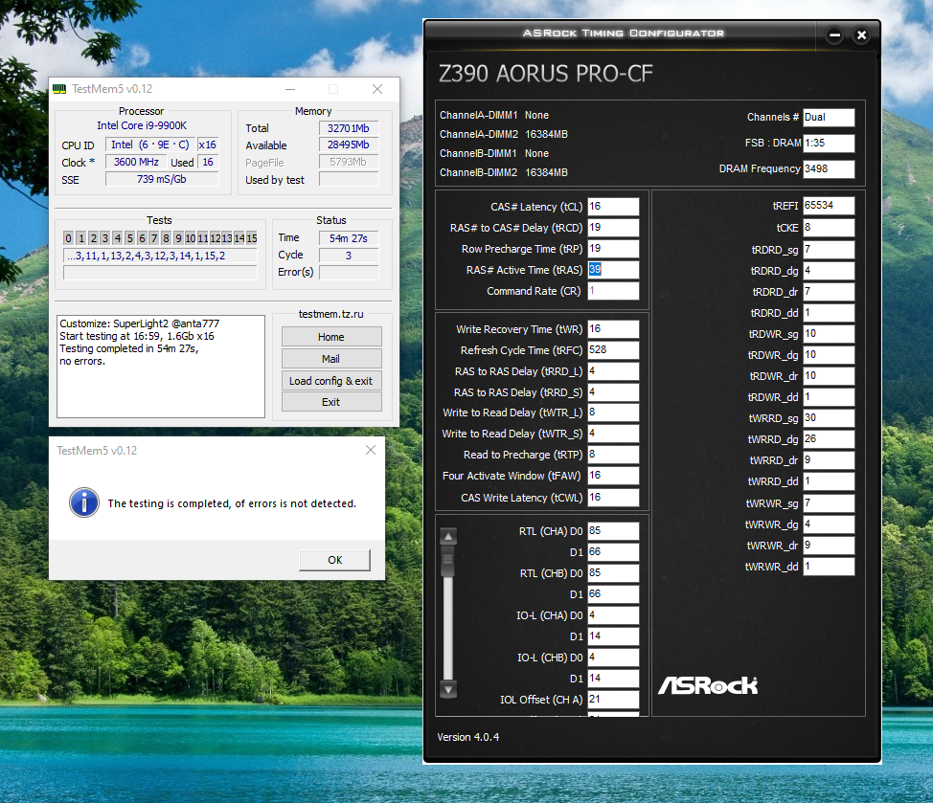Click the Exit button in TestMem5

[x=331, y=402]
